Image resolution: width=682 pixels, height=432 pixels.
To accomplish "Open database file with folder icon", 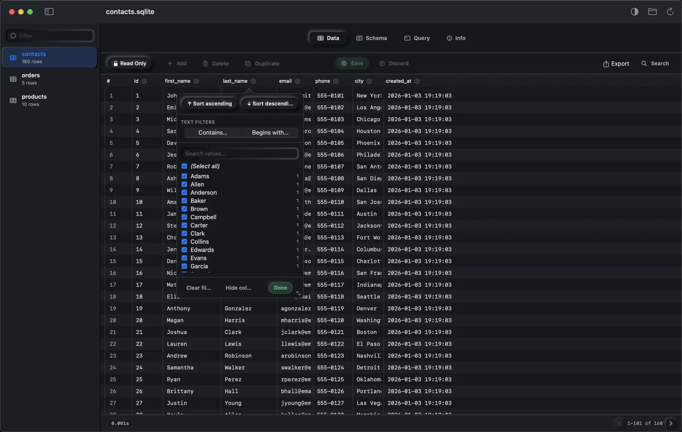I will [x=652, y=12].
